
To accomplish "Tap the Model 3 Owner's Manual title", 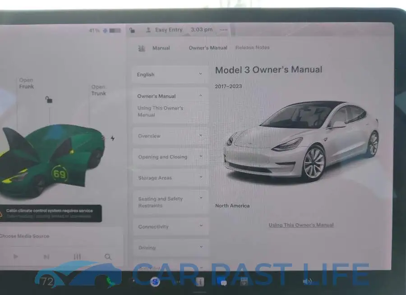I will [x=268, y=69].
